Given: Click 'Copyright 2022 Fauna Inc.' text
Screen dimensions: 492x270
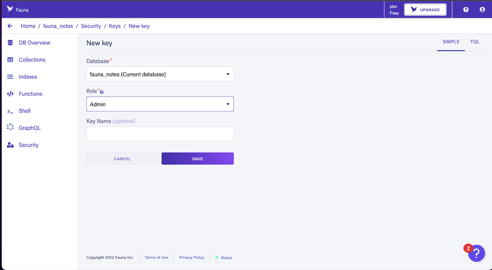Looking at the screenshot, I should tap(110, 257).
